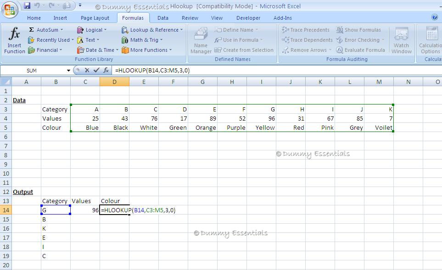Expand the Name Box dropdown
Image resolution: width=442 pixels, height=270 pixels.
pyautogui.click(x=68, y=71)
